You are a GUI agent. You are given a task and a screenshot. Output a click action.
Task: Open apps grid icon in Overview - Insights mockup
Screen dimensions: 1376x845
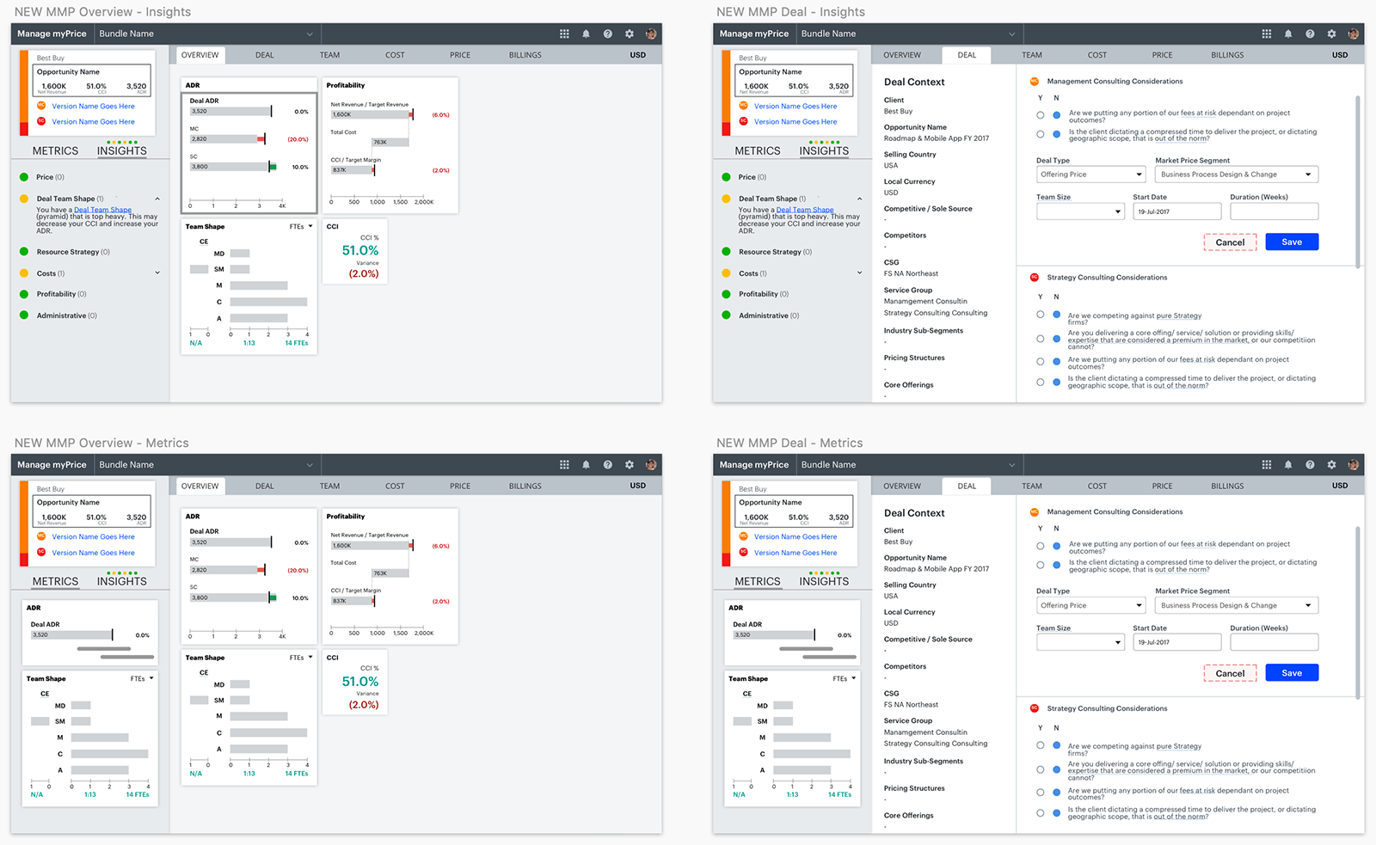coord(564,34)
